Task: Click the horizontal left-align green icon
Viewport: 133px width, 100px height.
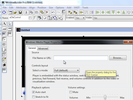Action: point(98,12)
